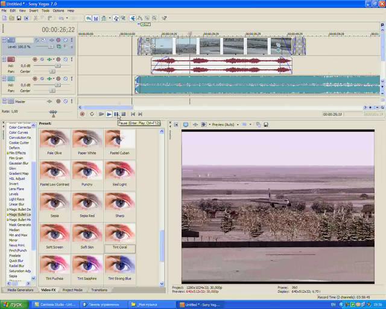Screen dimensions: 386x309
Task: Click Save Snapshot to File icon
Action: coord(266,125)
